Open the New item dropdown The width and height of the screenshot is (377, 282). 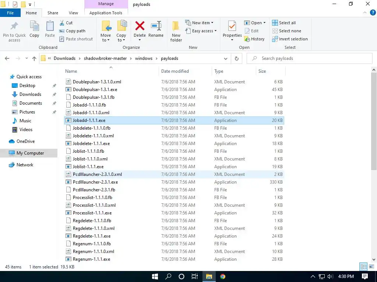click(199, 23)
